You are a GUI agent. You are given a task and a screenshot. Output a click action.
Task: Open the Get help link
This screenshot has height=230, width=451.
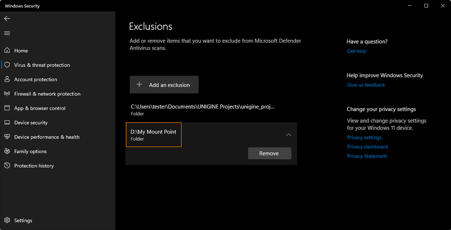tap(356, 51)
